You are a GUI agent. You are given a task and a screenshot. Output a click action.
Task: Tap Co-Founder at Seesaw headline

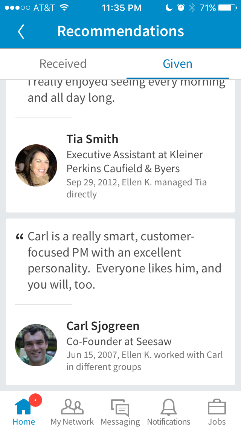[x=119, y=341]
